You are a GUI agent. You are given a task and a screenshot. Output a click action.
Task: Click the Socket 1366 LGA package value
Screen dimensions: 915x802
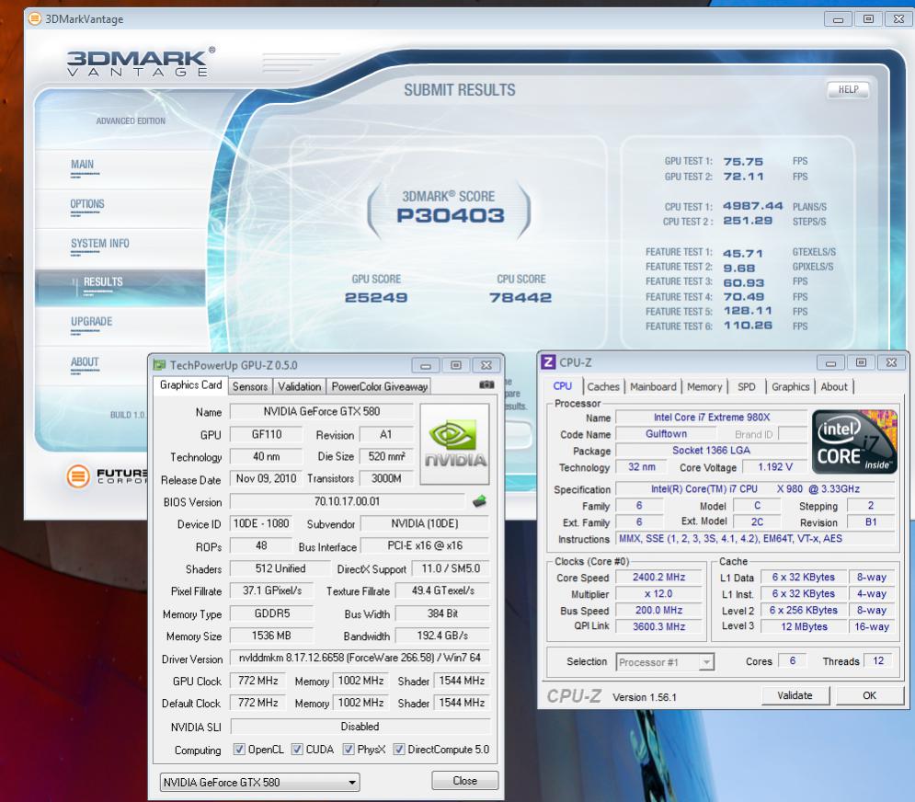[x=712, y=450]
